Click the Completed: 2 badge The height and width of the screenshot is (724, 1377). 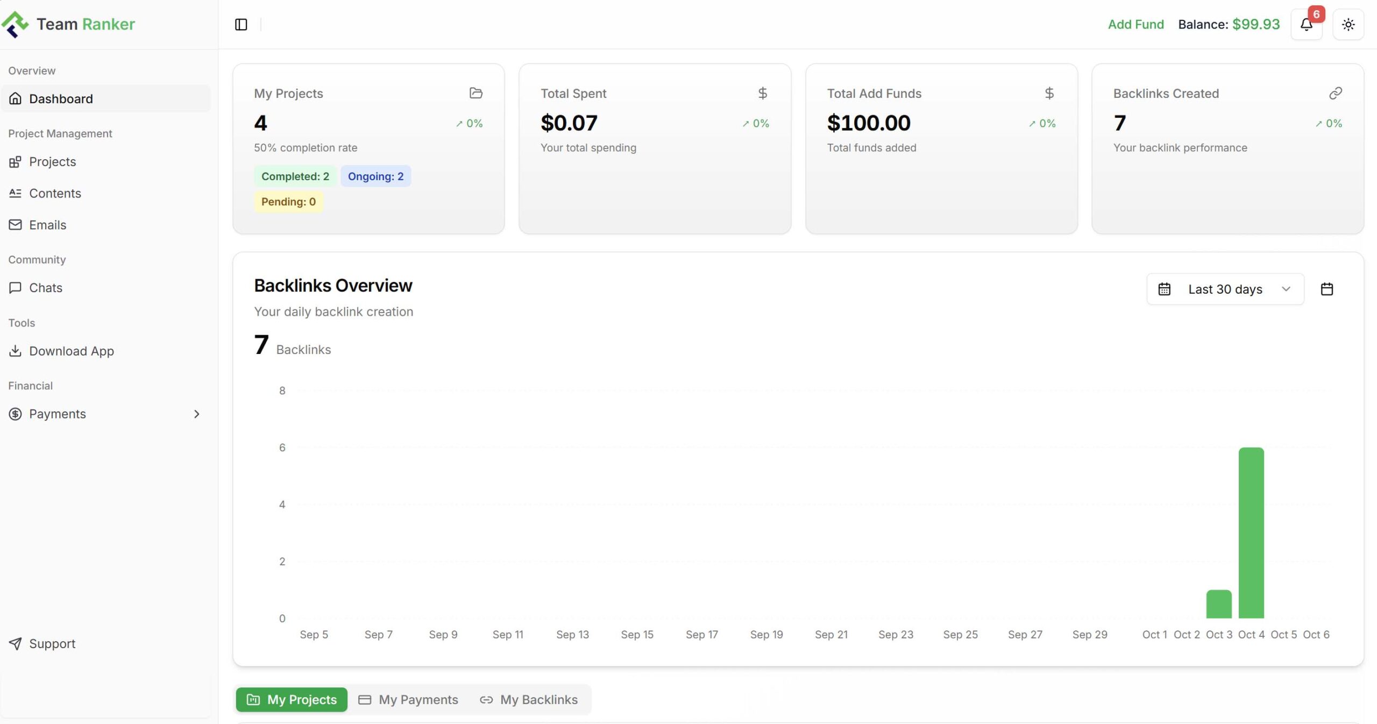click(295, 176)
